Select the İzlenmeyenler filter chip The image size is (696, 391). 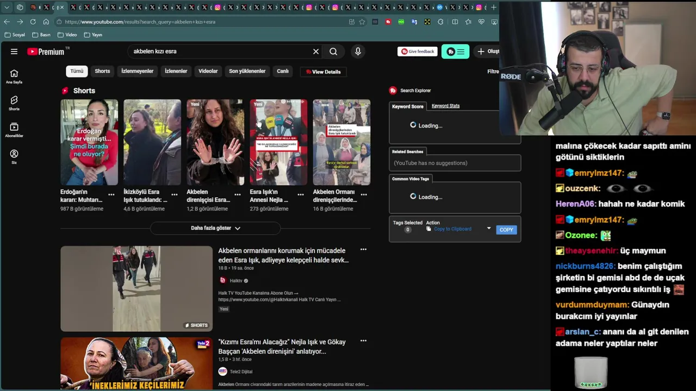coord(137,71)
